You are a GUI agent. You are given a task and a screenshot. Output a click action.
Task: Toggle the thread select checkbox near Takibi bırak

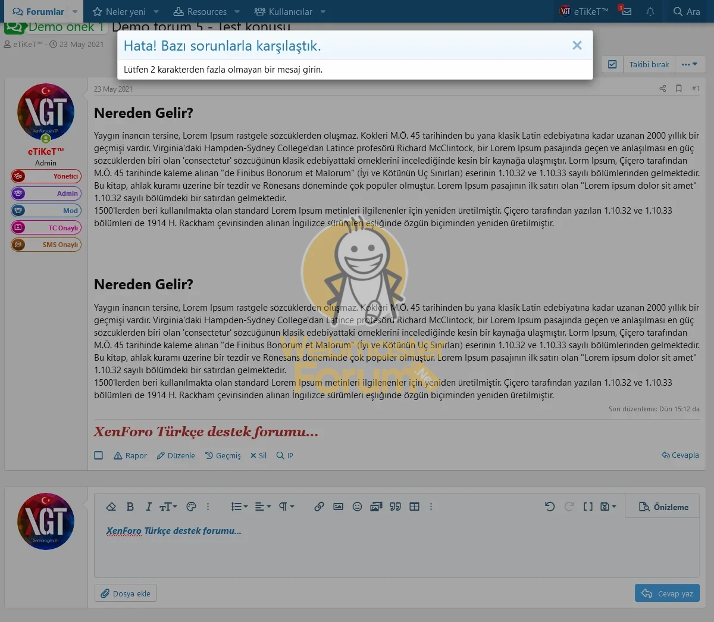point(612,64)
